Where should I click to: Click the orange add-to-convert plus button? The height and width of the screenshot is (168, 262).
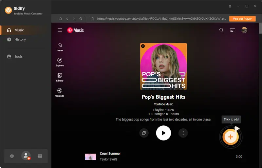coord(231,137)
